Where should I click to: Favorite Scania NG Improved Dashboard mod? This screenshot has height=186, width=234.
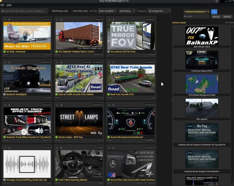click(x=109, y=105)
